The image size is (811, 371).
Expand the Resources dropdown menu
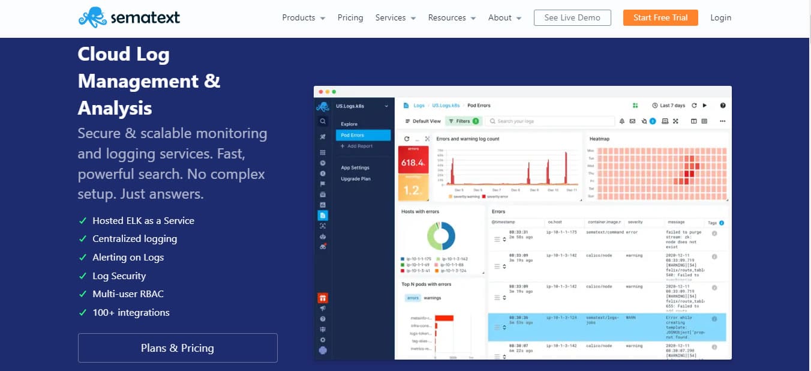pyautogui.click(x=452, y=17)
